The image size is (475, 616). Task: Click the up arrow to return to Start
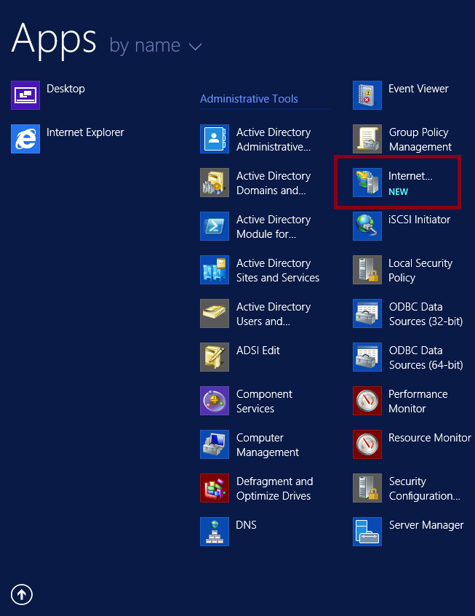(22, 594)
